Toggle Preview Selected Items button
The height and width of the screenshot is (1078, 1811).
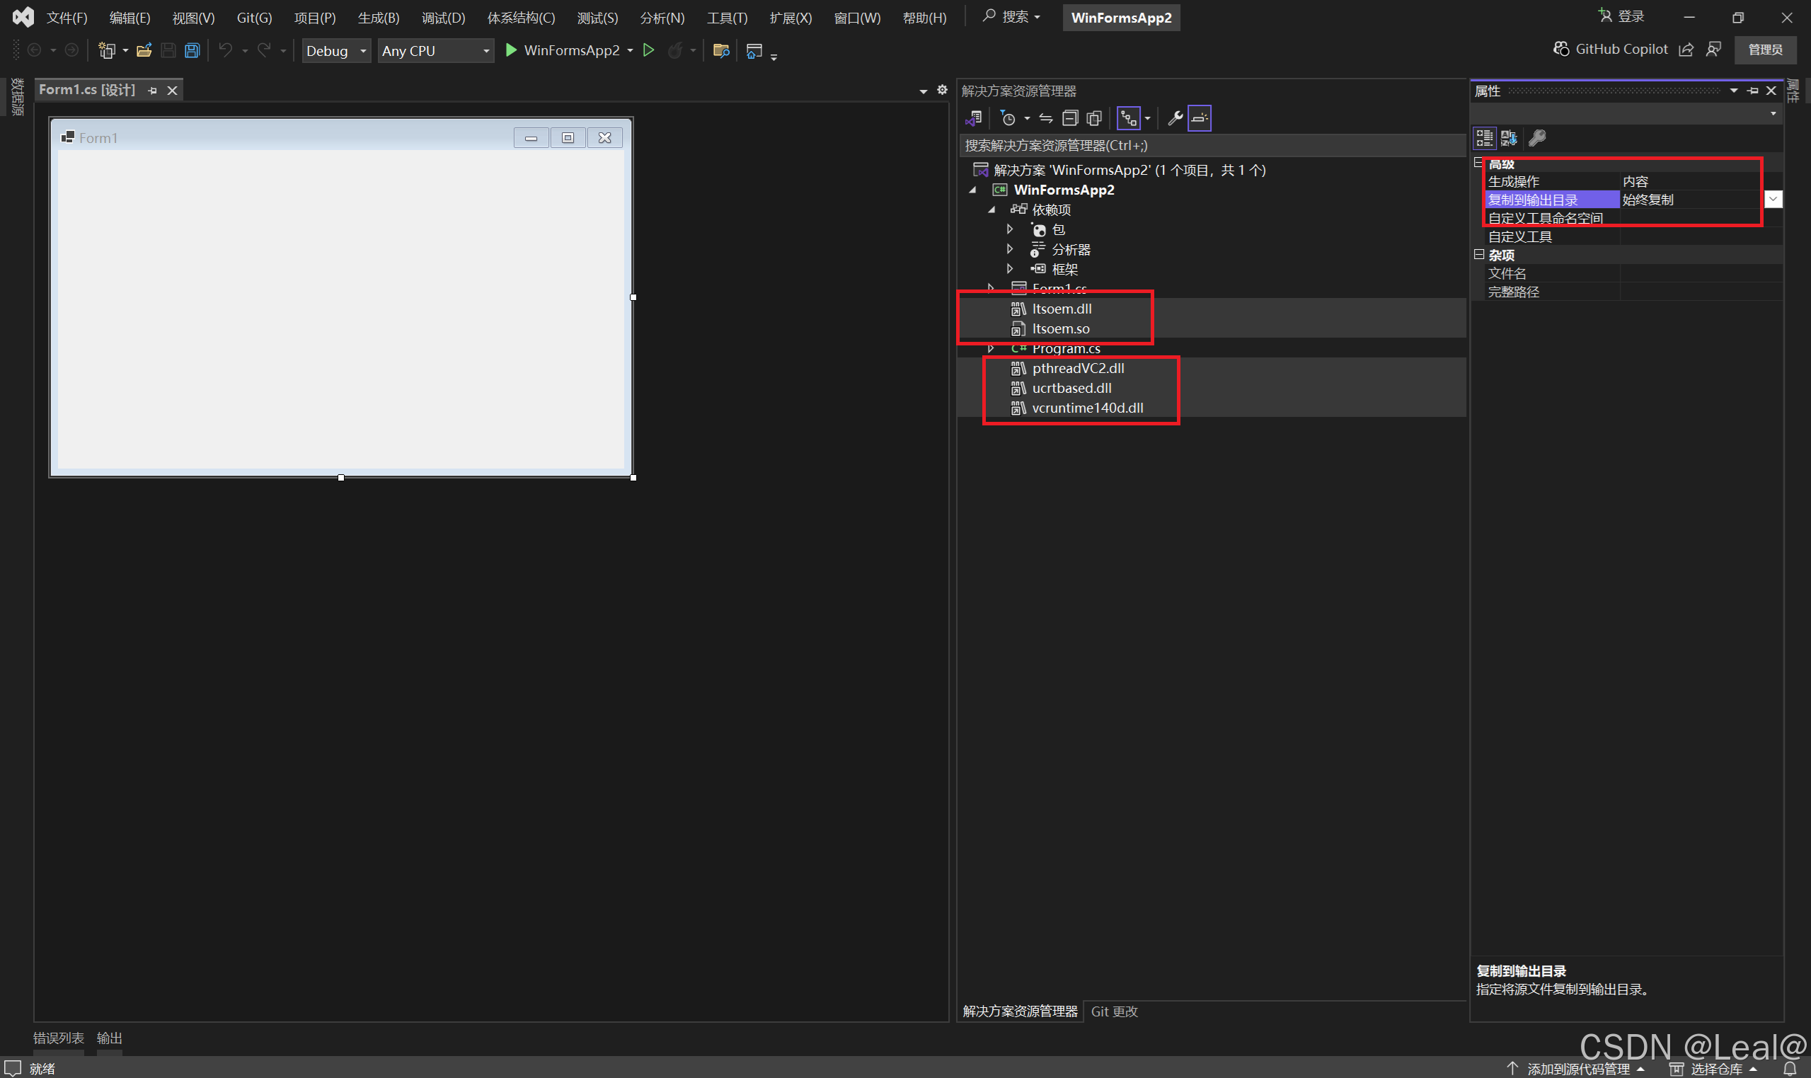[x=1200, y=117]
